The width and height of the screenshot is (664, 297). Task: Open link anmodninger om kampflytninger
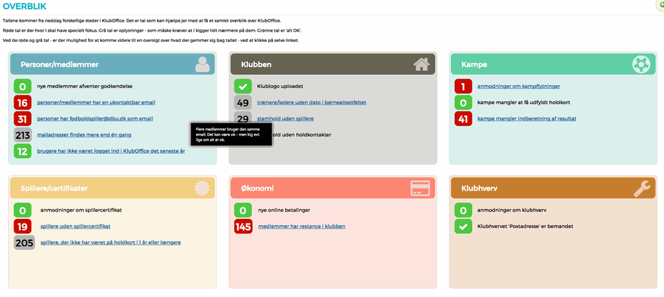pos(519,86)
